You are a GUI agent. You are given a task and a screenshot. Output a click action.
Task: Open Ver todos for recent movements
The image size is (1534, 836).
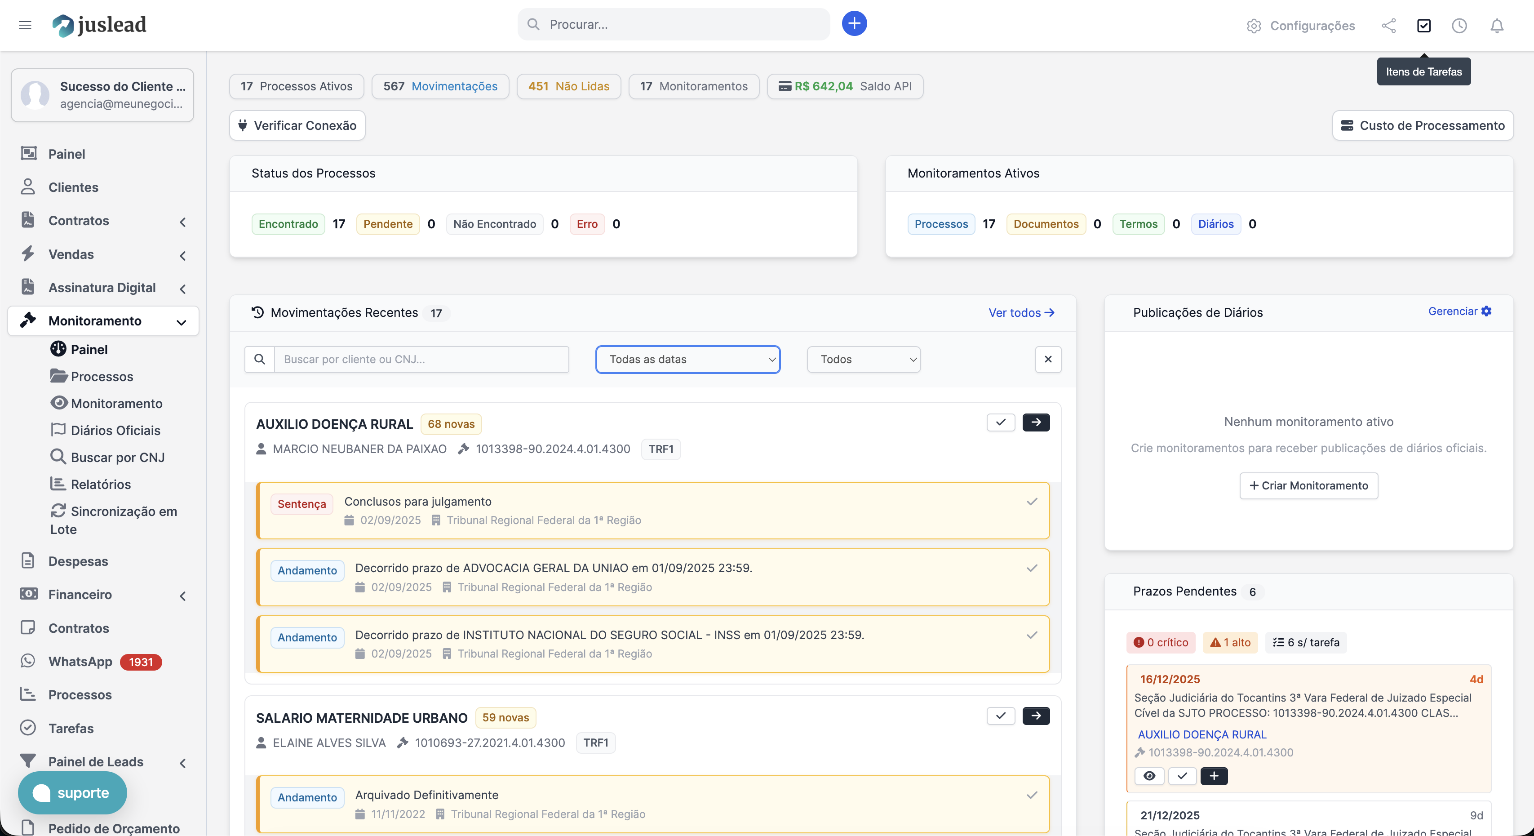pos(1021,313)
